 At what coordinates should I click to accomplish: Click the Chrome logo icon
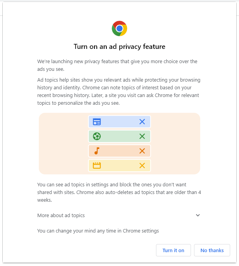pos(119,28)
